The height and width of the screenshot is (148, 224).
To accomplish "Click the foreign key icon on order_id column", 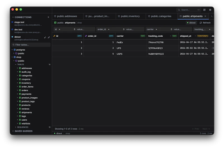I will coord(86,36).
